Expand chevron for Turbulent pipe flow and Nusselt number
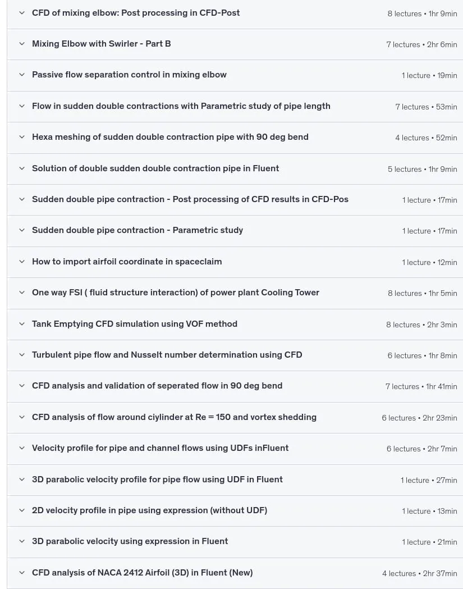Screen dimensions: 463x589 [x=22, y=355]
